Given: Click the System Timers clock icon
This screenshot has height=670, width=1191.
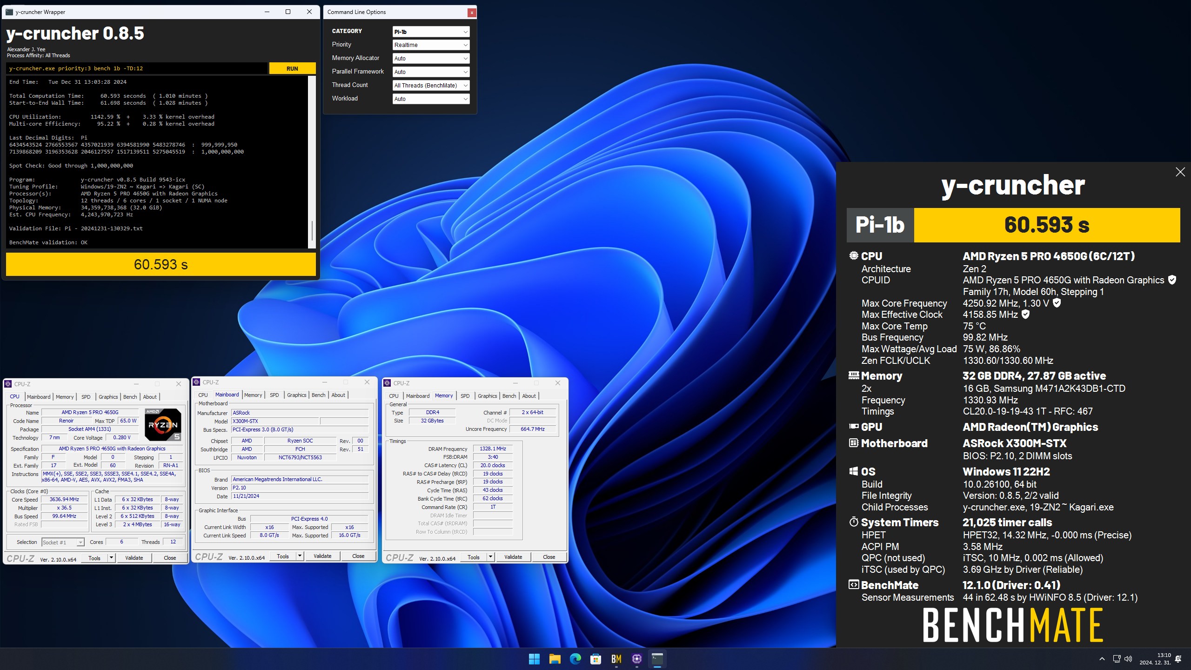Looking at the screenshot, I should tap(854, 522).
